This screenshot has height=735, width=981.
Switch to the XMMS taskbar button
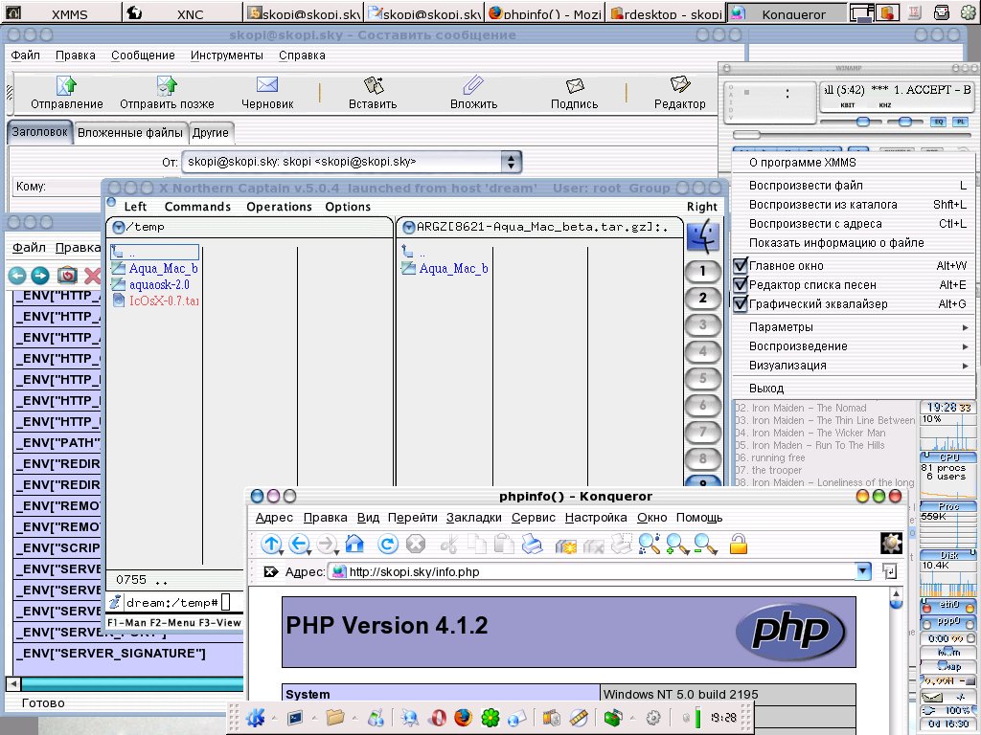point(60,12)
